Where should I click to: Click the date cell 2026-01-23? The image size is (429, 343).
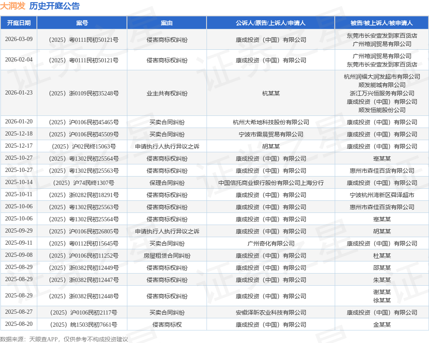pyautogui.click(x=18, y=92)
